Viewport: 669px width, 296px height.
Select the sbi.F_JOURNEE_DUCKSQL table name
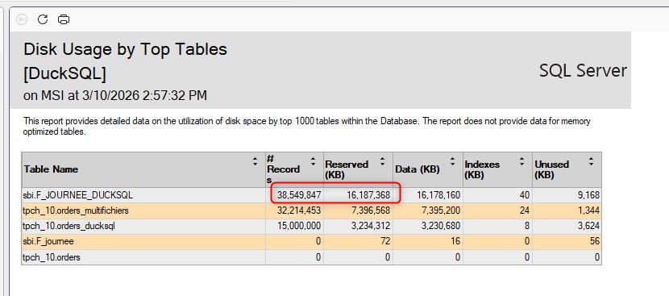[x=77, y=195]
